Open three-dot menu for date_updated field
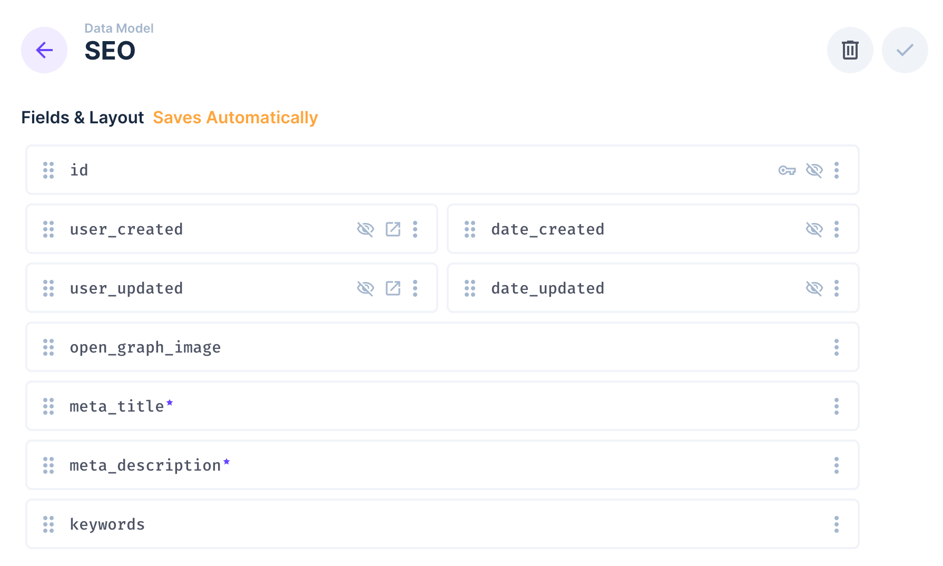943x566 pixels. [x=836, y=288]
